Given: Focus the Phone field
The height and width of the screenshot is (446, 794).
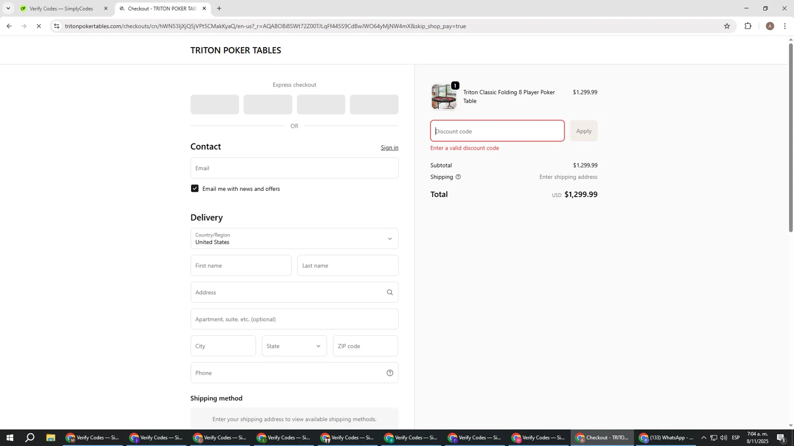Looking at the screenshot, I should [x=294, y=373].
